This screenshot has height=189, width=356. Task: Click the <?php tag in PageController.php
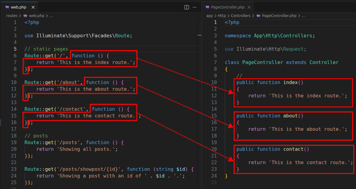[232, 22]
